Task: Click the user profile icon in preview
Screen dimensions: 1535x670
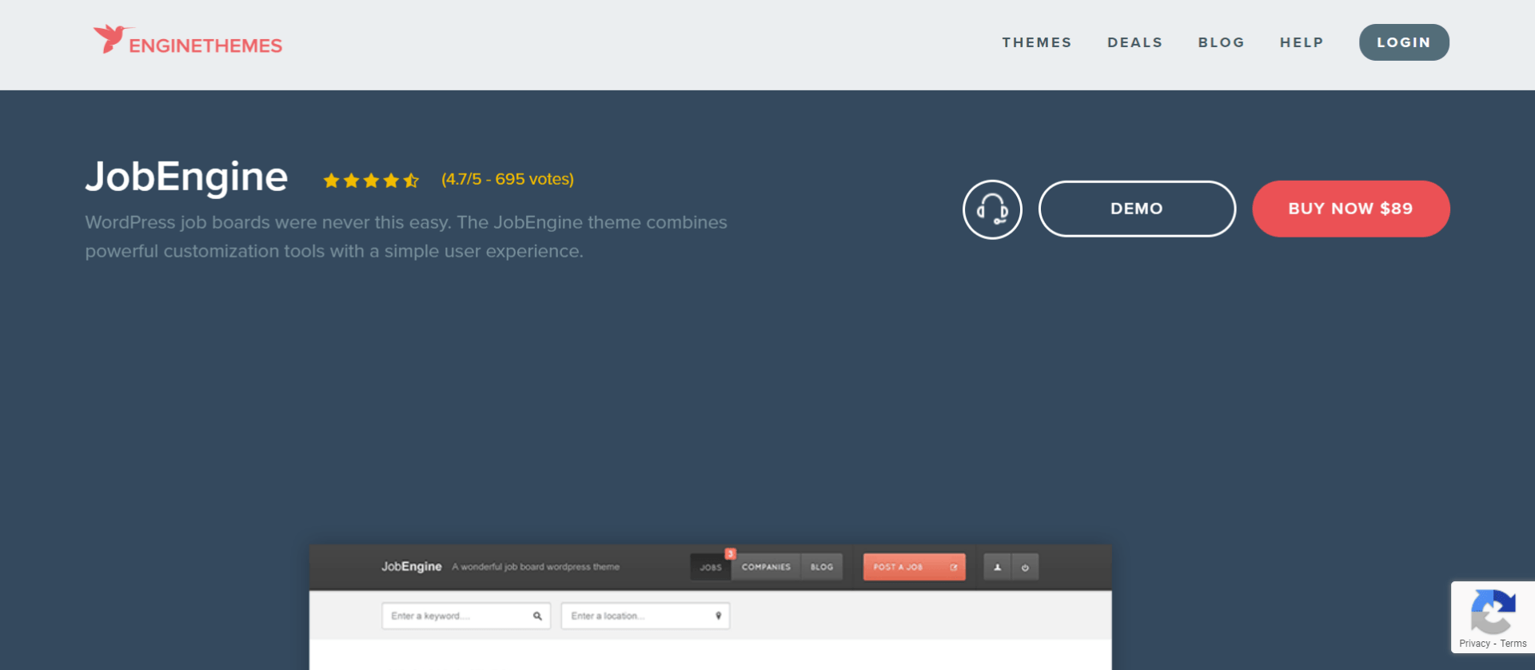Action: click(997, 567)
